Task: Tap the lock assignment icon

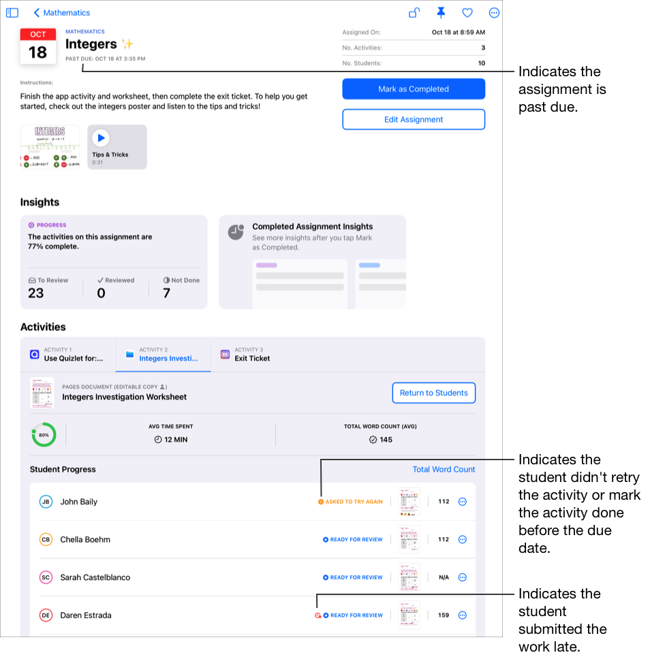Action: [414, 13]
